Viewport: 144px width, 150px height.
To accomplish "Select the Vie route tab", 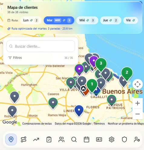I will tap(130, 20).
